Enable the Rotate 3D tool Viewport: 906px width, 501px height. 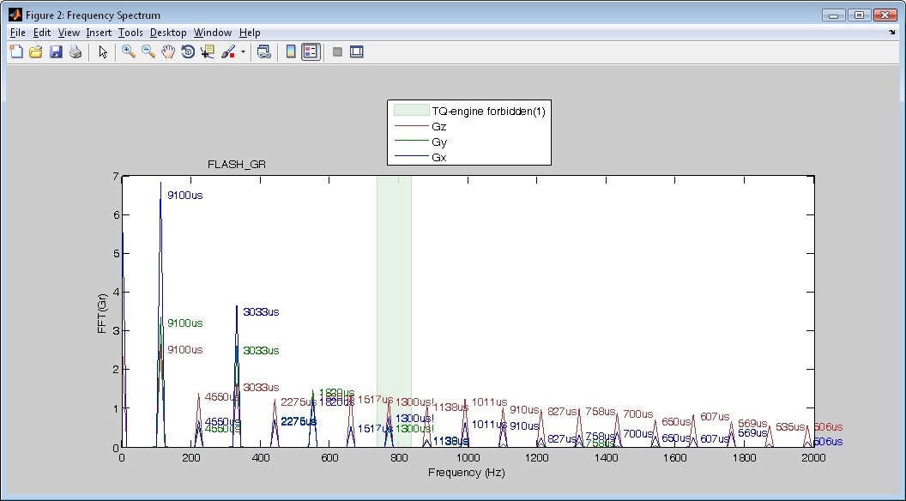click(188, 51)
